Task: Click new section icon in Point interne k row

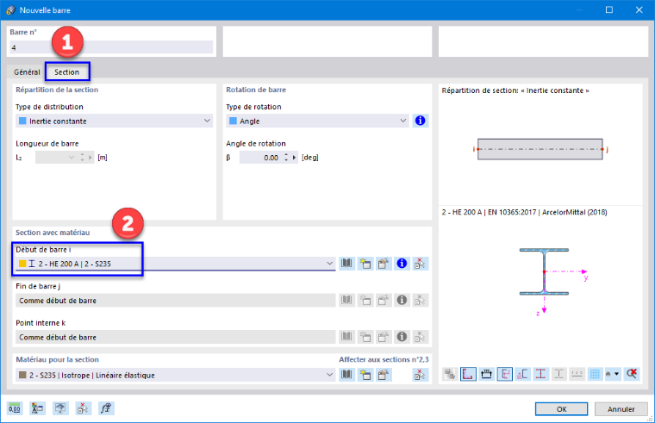Action: click(365, 337)
